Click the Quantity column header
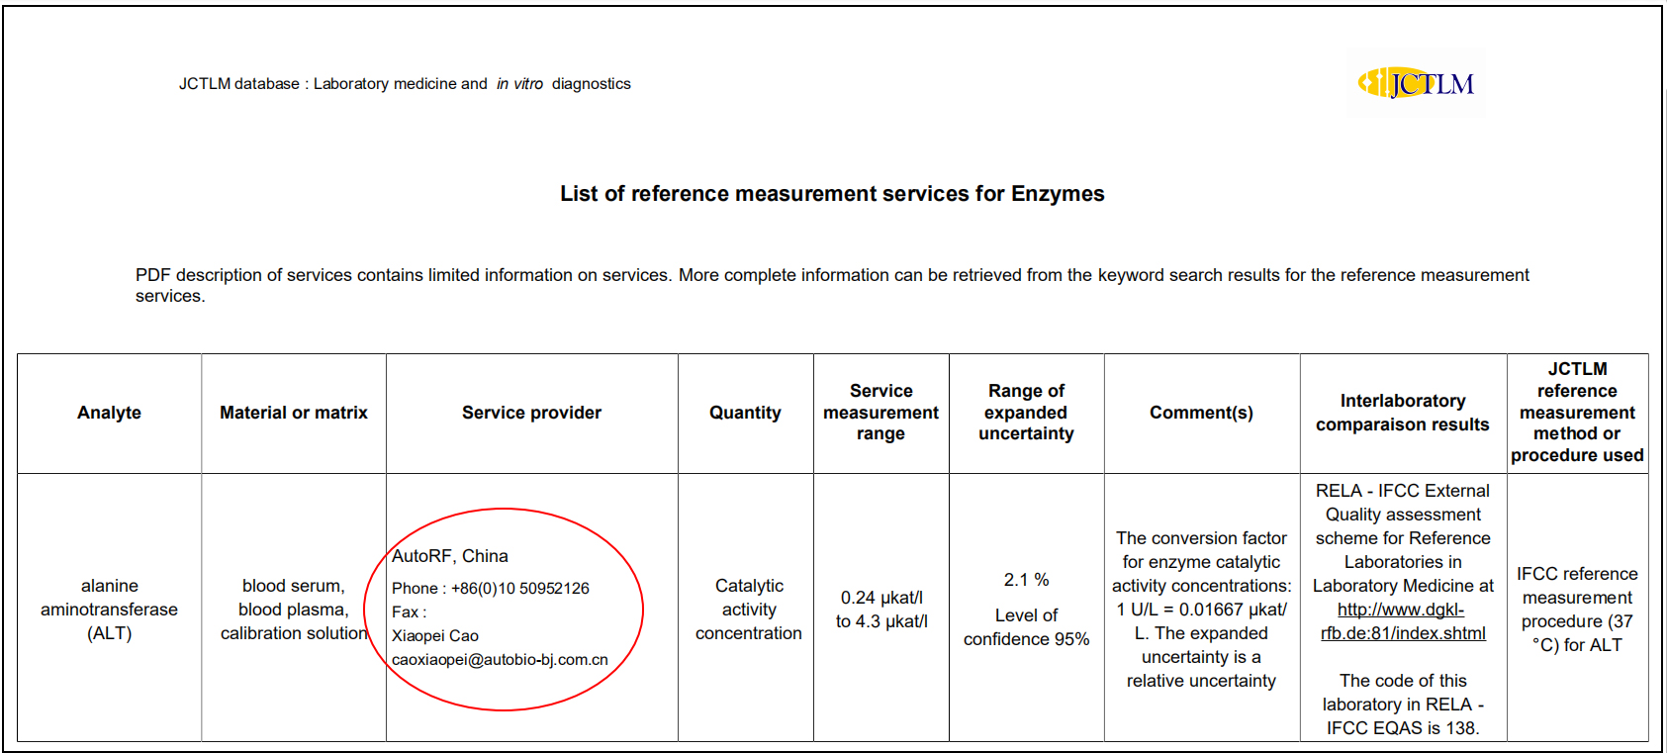Image resolution: width=1667 pixels, height=753 pixels. click(x=745, y=413)
